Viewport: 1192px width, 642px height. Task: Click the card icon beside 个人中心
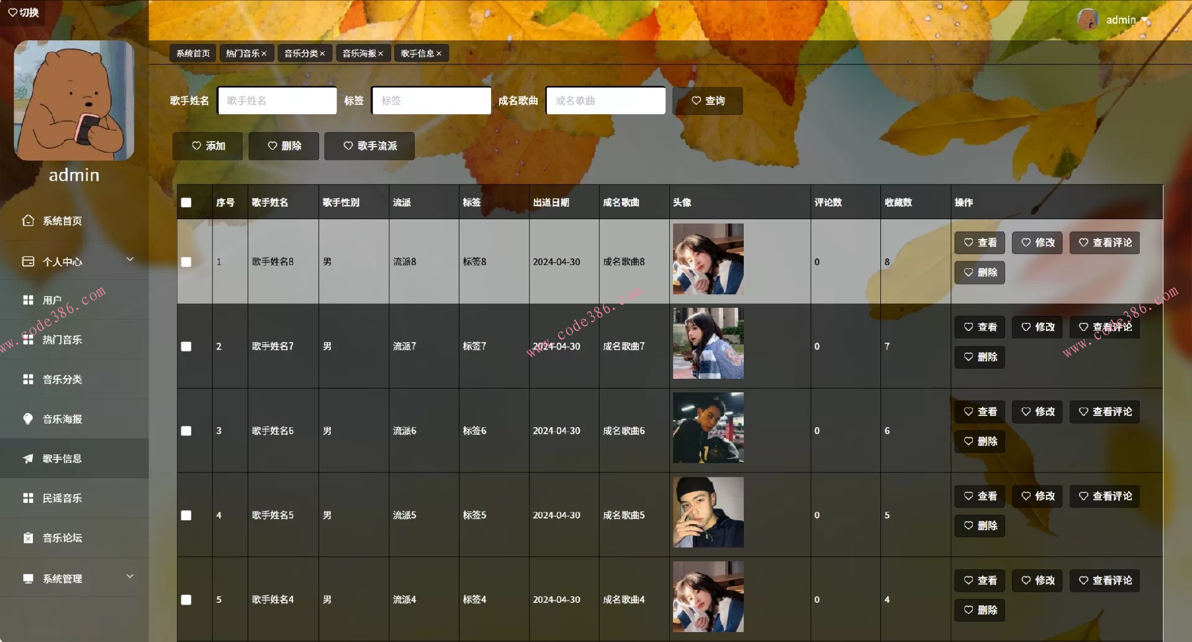(28, 261)
